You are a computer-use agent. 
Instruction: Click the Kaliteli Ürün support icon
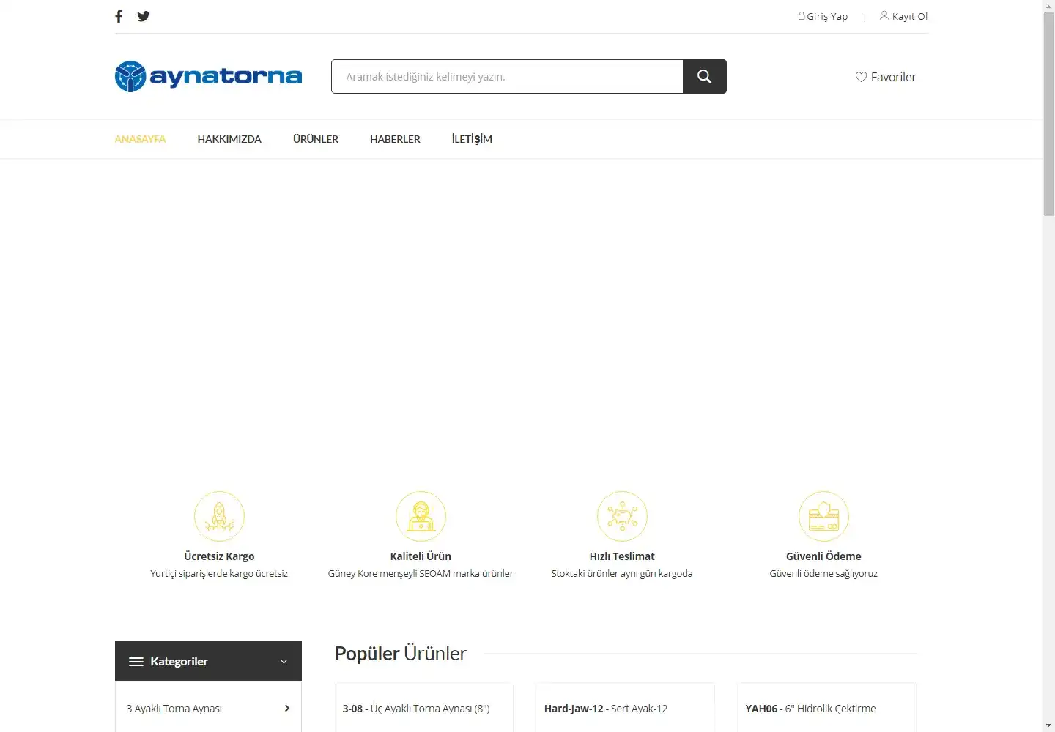click(x=421, y=516)
